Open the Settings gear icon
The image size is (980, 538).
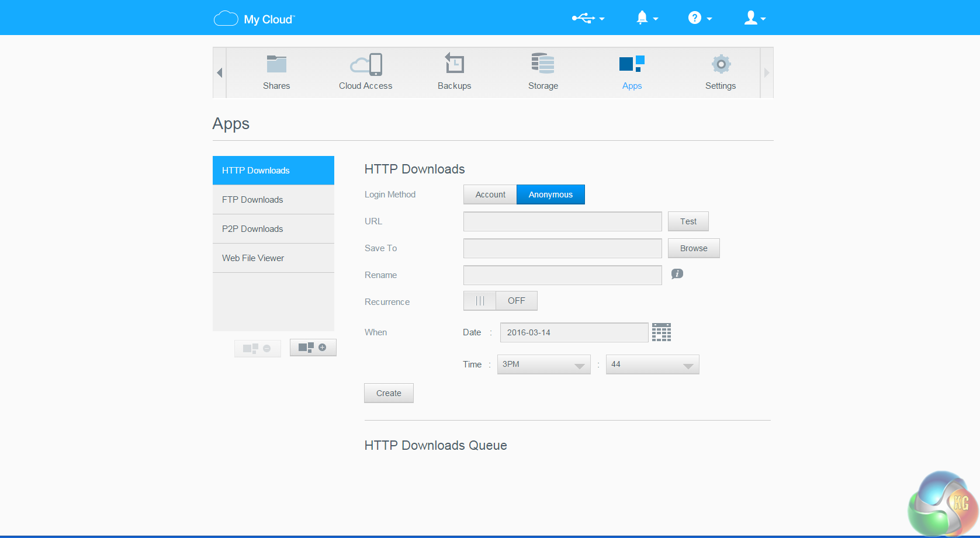(x=721, y=64)
